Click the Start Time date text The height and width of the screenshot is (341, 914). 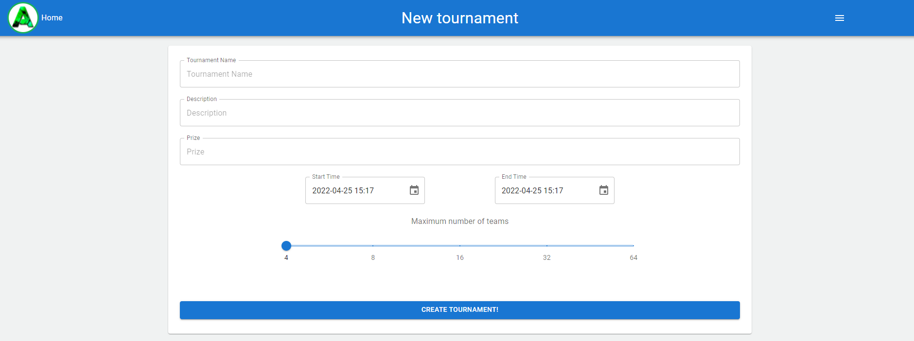343,191
